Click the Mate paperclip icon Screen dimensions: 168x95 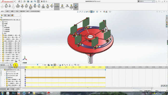pyautogui.click(x=10, y=6)
